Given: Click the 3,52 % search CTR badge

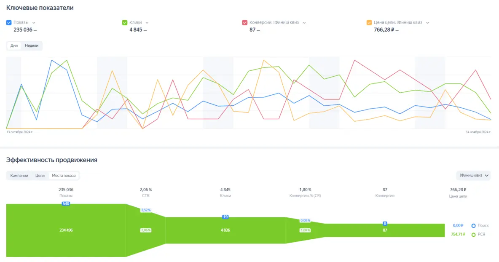Looking at the screenshot, I should coord(146,210).
